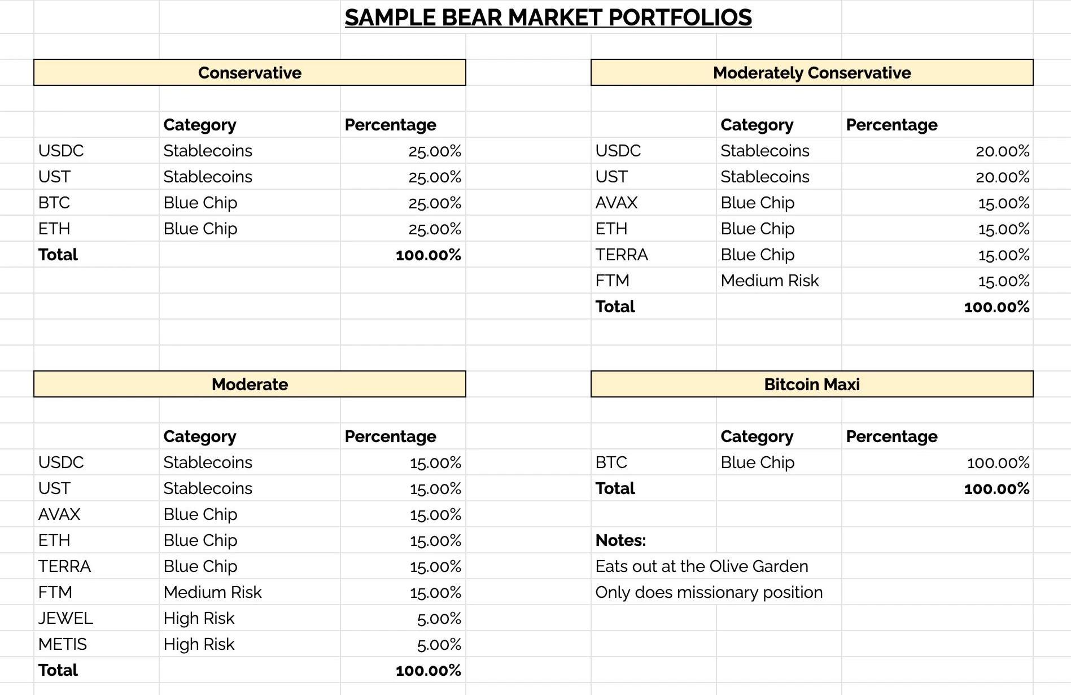Viewport: 1071px width, 695px height.
Task: Click the 5.00% cell for METIS
Action: [x=439, y=644]
